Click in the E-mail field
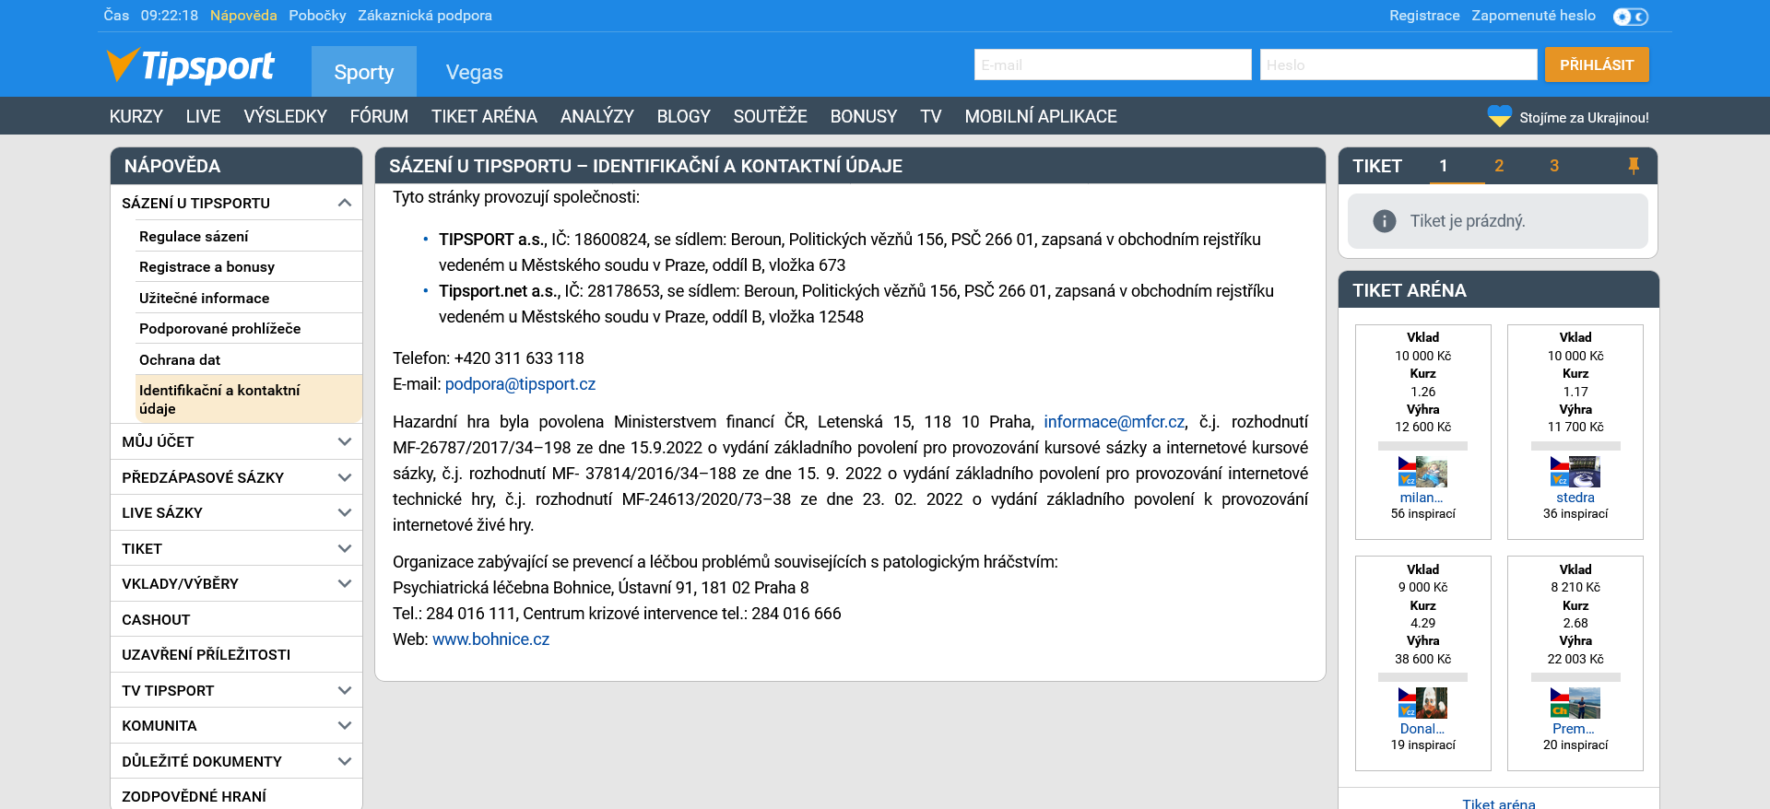 click(1113, 64)
